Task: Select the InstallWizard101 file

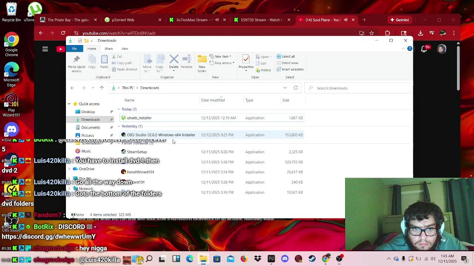Action: click(212, 172)
